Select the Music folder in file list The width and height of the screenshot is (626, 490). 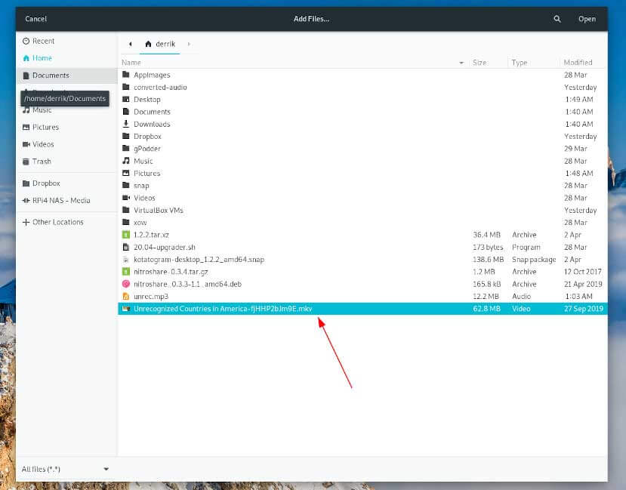click(x=362, y=161)
